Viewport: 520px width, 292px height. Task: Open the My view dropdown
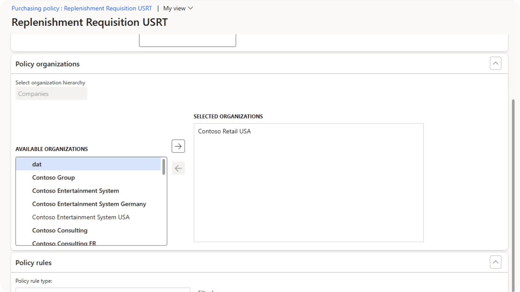[178, 8]
